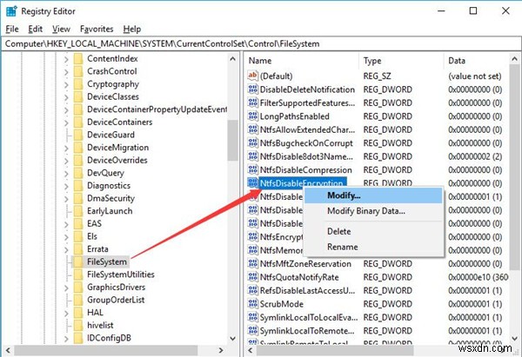Click the NtfsAllowExtendedChar DWORD icon
The image size is (522, 357).
252,129
